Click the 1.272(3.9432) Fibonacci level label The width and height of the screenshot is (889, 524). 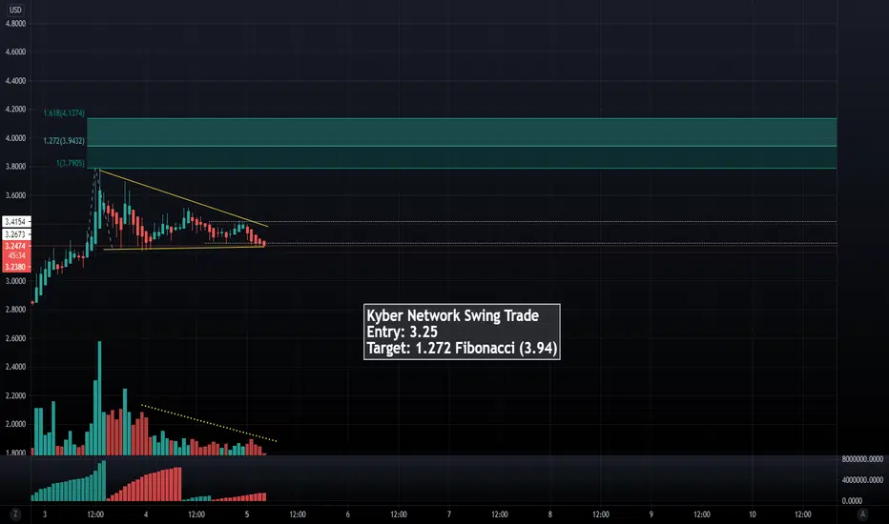pos(64,141)
